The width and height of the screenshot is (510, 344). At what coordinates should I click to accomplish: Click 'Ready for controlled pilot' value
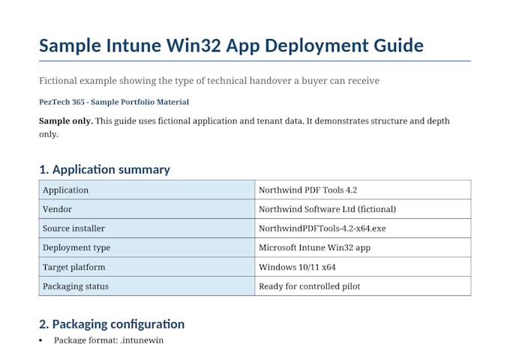click(x=309, y=286)
